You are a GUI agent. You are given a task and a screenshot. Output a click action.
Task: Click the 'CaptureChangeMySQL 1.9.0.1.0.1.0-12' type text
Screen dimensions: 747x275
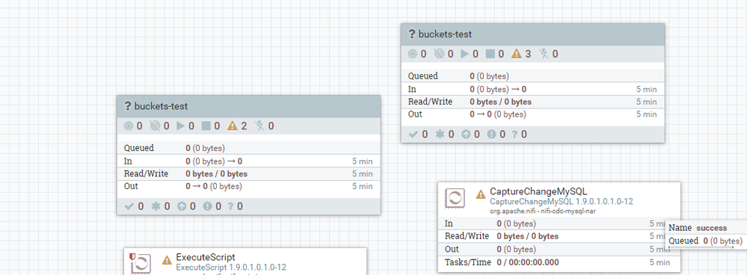562,202
